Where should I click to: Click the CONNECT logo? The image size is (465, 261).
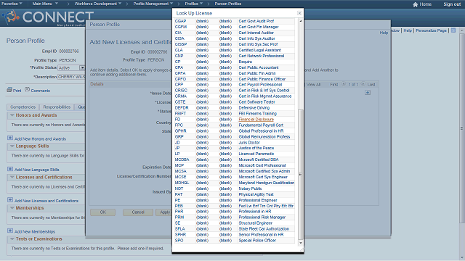[48, 17]
